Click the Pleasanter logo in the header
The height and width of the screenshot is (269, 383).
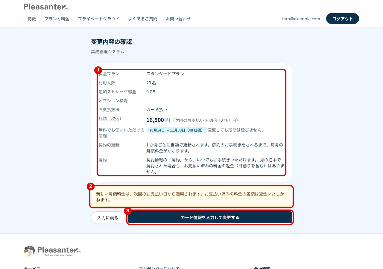pyautogui.click(x=46, y=7)
